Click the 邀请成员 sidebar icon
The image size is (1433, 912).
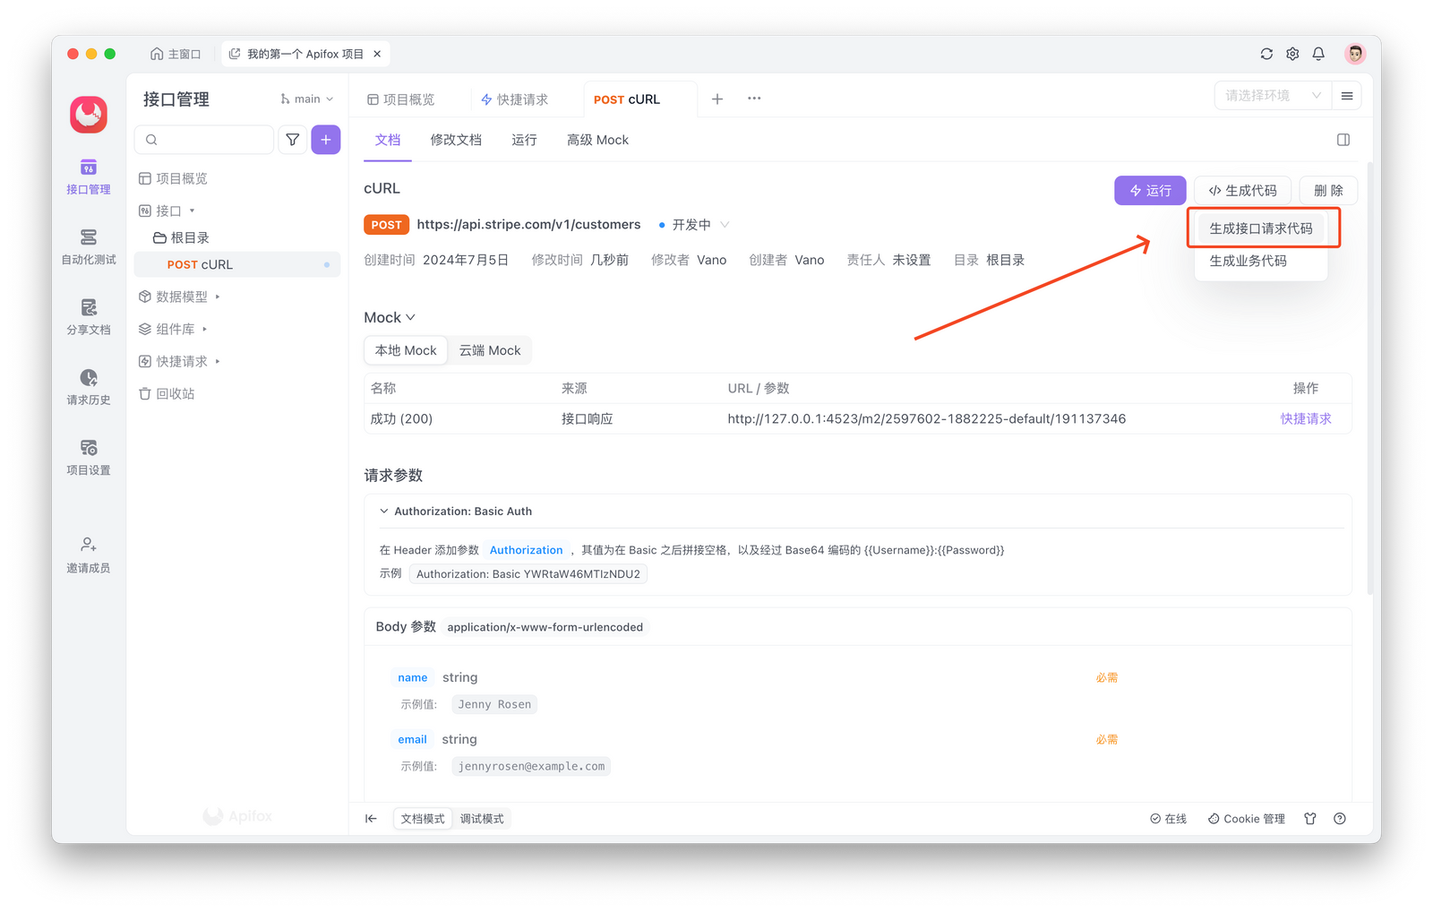tap(87, 555)
